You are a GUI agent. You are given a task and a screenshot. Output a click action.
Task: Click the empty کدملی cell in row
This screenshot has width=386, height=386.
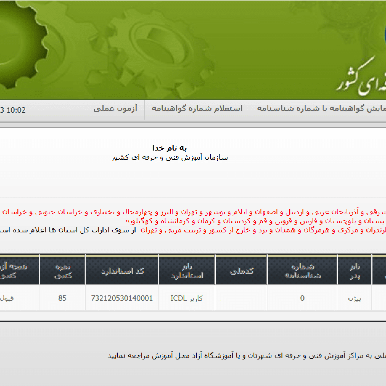pyautogui.click(x=241, y=298)
